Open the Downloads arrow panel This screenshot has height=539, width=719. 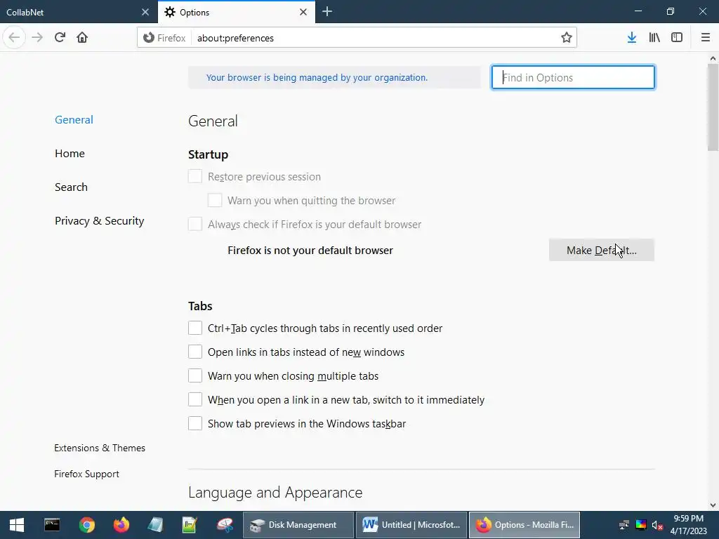coord(632,37)
